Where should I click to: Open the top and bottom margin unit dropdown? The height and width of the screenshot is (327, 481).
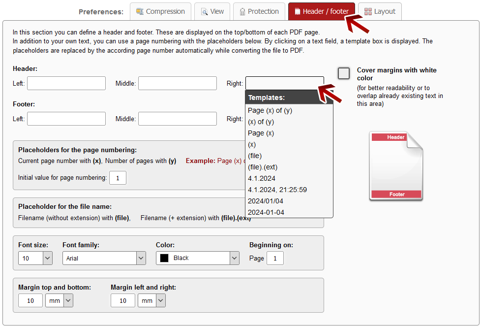[x=59, y=300]
